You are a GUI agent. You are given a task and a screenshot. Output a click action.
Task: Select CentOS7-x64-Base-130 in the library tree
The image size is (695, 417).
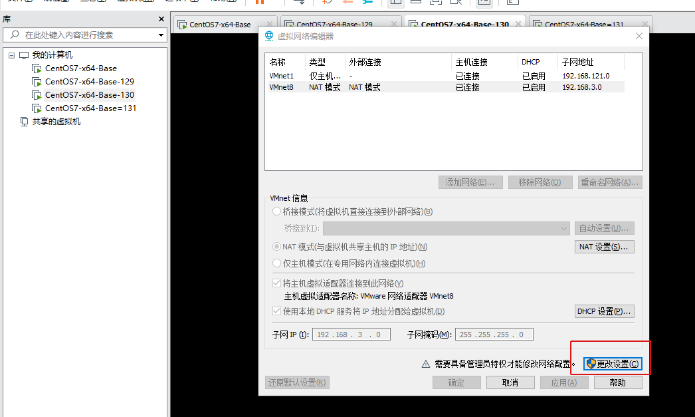click(90, 95)
